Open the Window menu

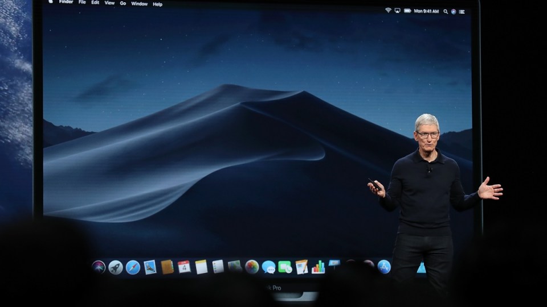point(139,3)
